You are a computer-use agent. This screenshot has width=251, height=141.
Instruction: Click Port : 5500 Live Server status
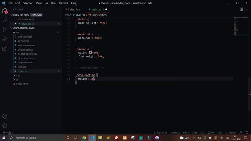215,132
